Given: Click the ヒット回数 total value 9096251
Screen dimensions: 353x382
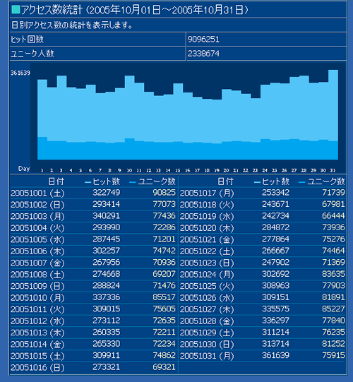Looking at the screenshot, I should 203,40.
